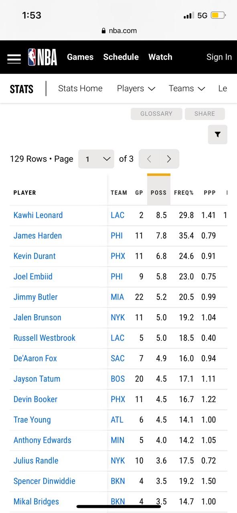Open Stats Home tab
This screenshot has width=237, height=513.
[x=80, y=89]
